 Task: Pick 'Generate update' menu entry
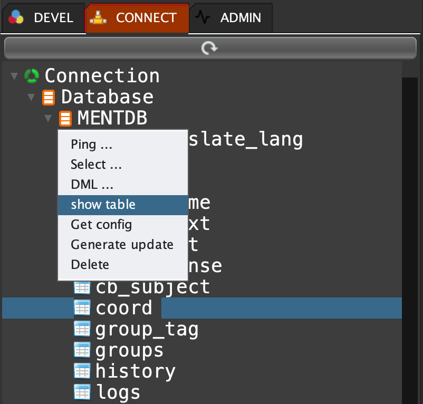coord(122,245)
